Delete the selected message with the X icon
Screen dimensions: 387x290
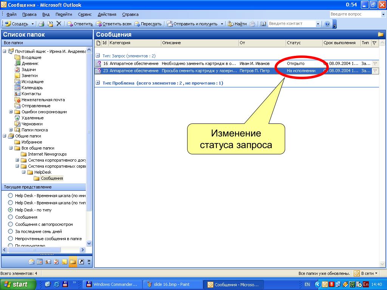[59, 24]
